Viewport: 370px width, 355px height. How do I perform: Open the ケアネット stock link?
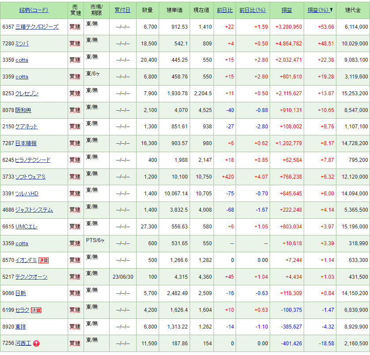(26, 127)
